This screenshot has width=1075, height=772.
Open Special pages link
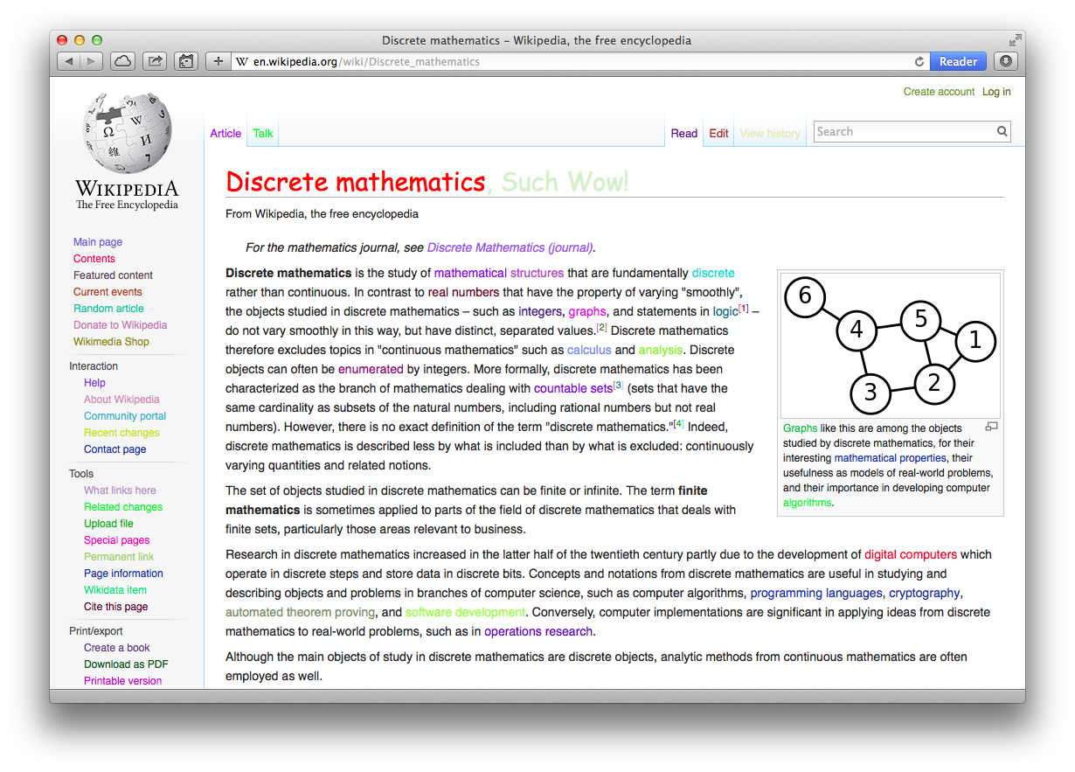pyautogui.click(x=116, y=540)
